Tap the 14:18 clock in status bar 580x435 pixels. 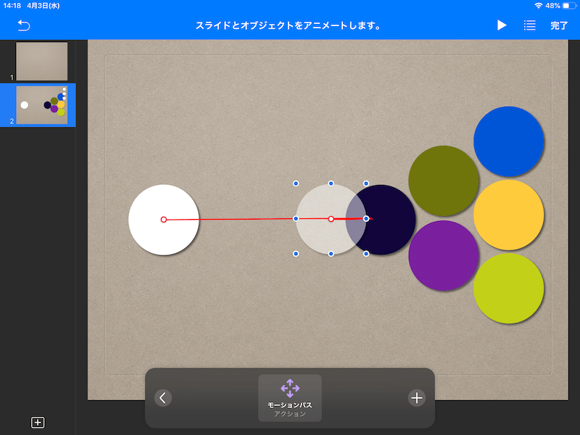point(12,6)
